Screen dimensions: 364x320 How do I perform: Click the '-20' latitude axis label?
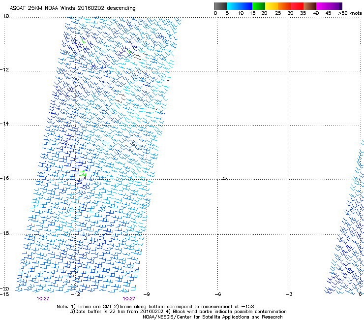tap(4, 288)
